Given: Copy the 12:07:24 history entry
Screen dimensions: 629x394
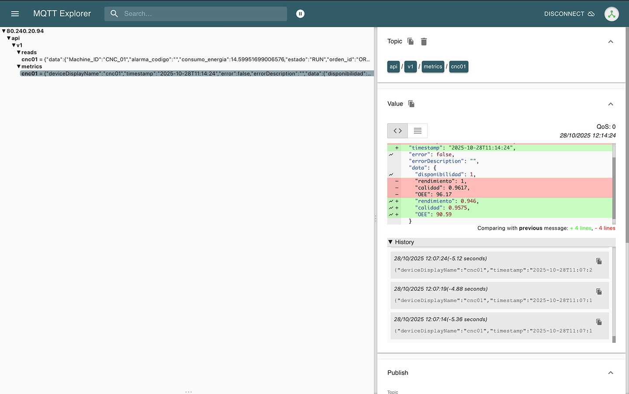Looking at the screenshot, I should coord(599,261).
